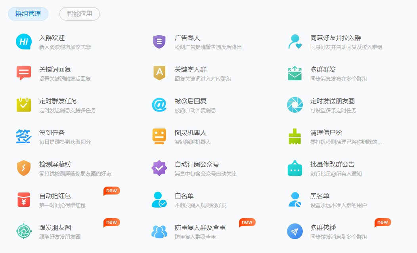Select the 检测屏蔽粉 title

(55, 164)
